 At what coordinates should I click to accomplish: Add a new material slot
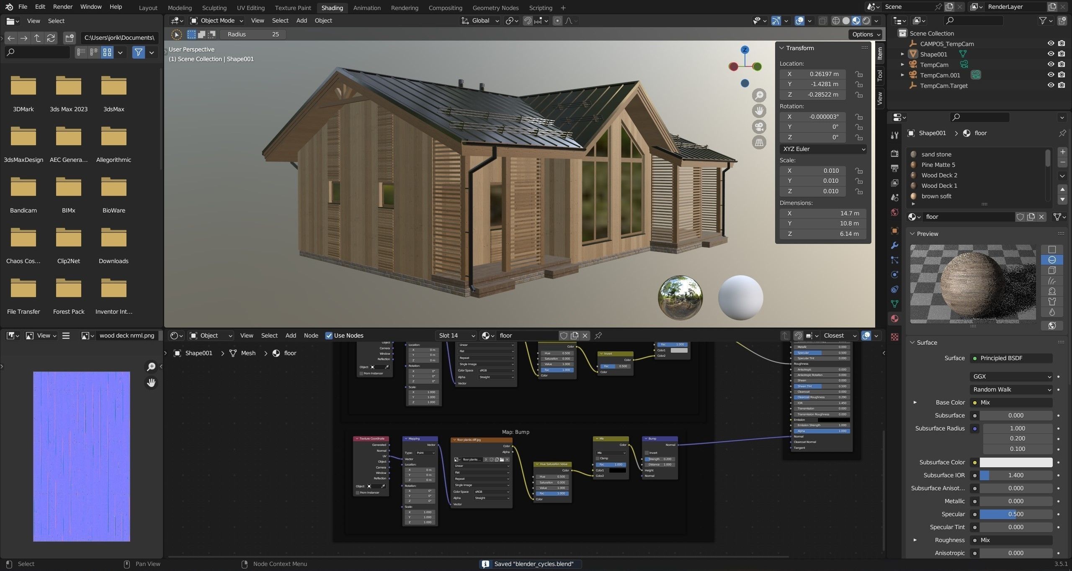(1062, 152)
